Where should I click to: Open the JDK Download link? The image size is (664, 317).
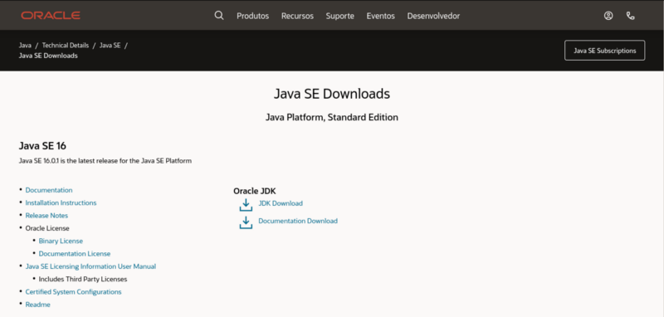[x=281, y=203]
